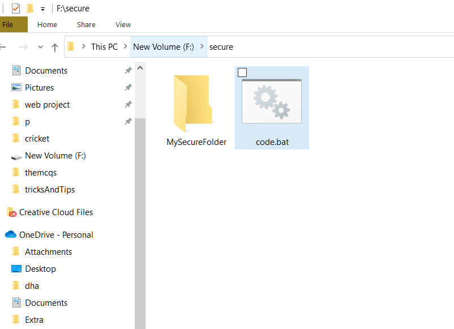
Task: Open Desktop under OneDrive
Action: point(40,269)
